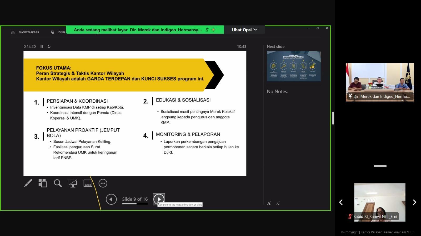
Task: Show next participant videos with right arrow
Action: [414, 202]
